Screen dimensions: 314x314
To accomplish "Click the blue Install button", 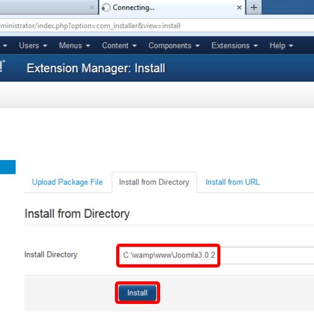I will tap(138, 293).
